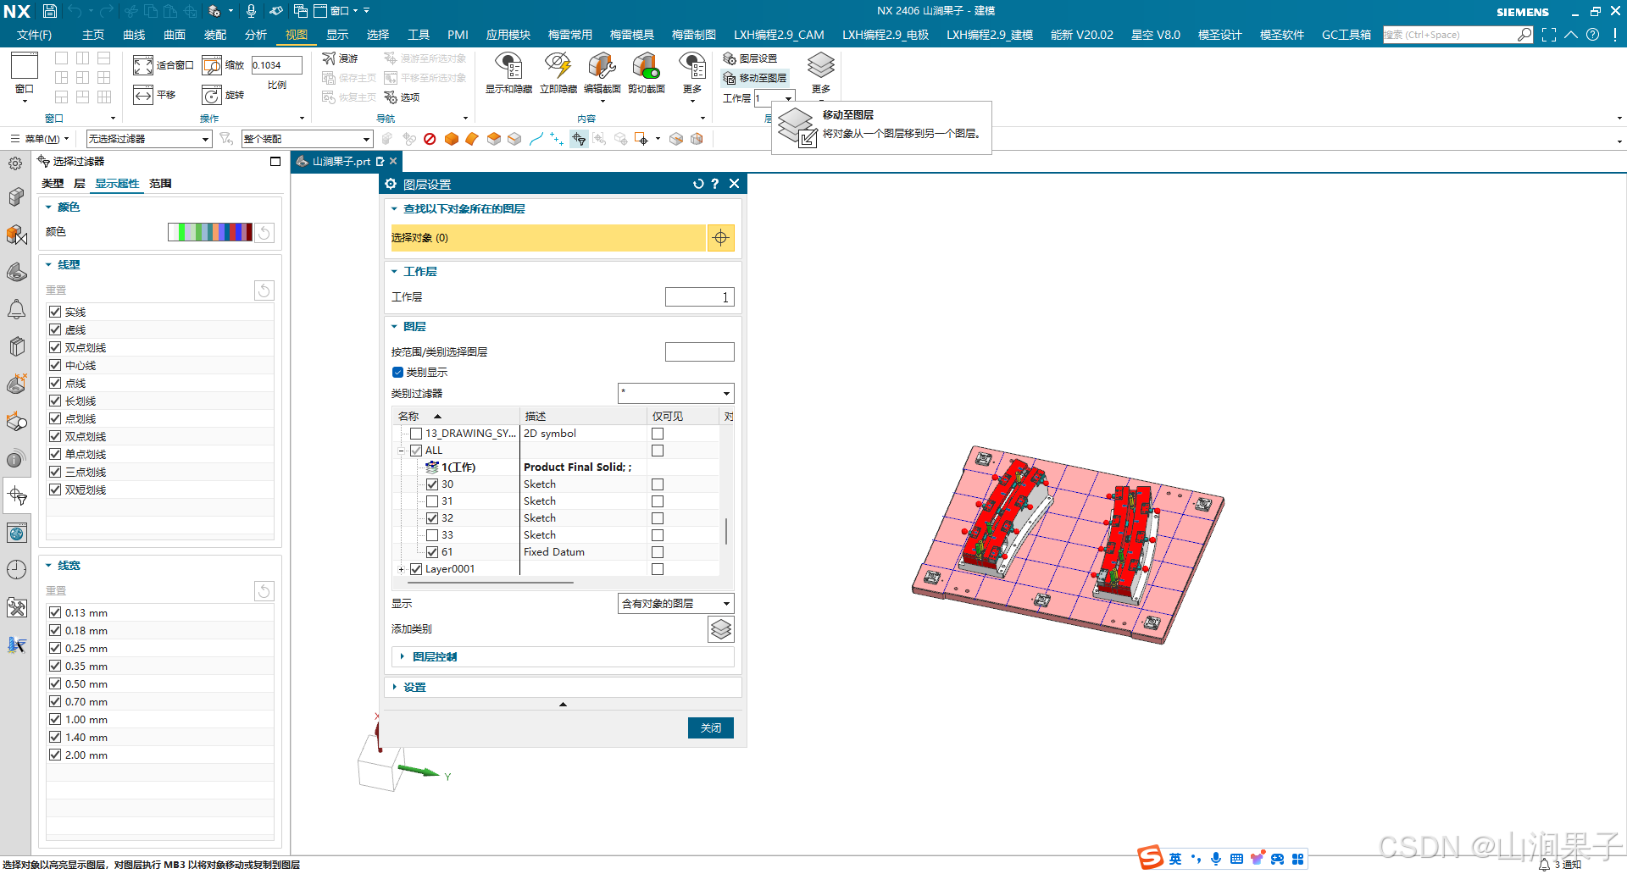The height and width of the screenshot is (874, 1627).
Task: Expand the Layer0001 tree node
Action: pos(401,569)
